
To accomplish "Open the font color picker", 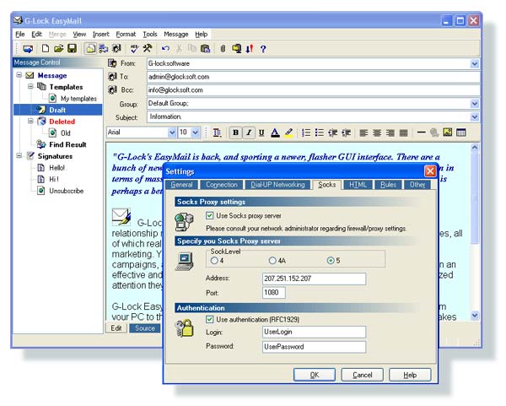I will tap(275, 133).
